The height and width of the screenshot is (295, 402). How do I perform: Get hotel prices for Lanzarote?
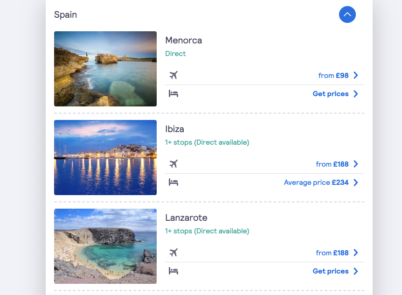tap(331, 271)
